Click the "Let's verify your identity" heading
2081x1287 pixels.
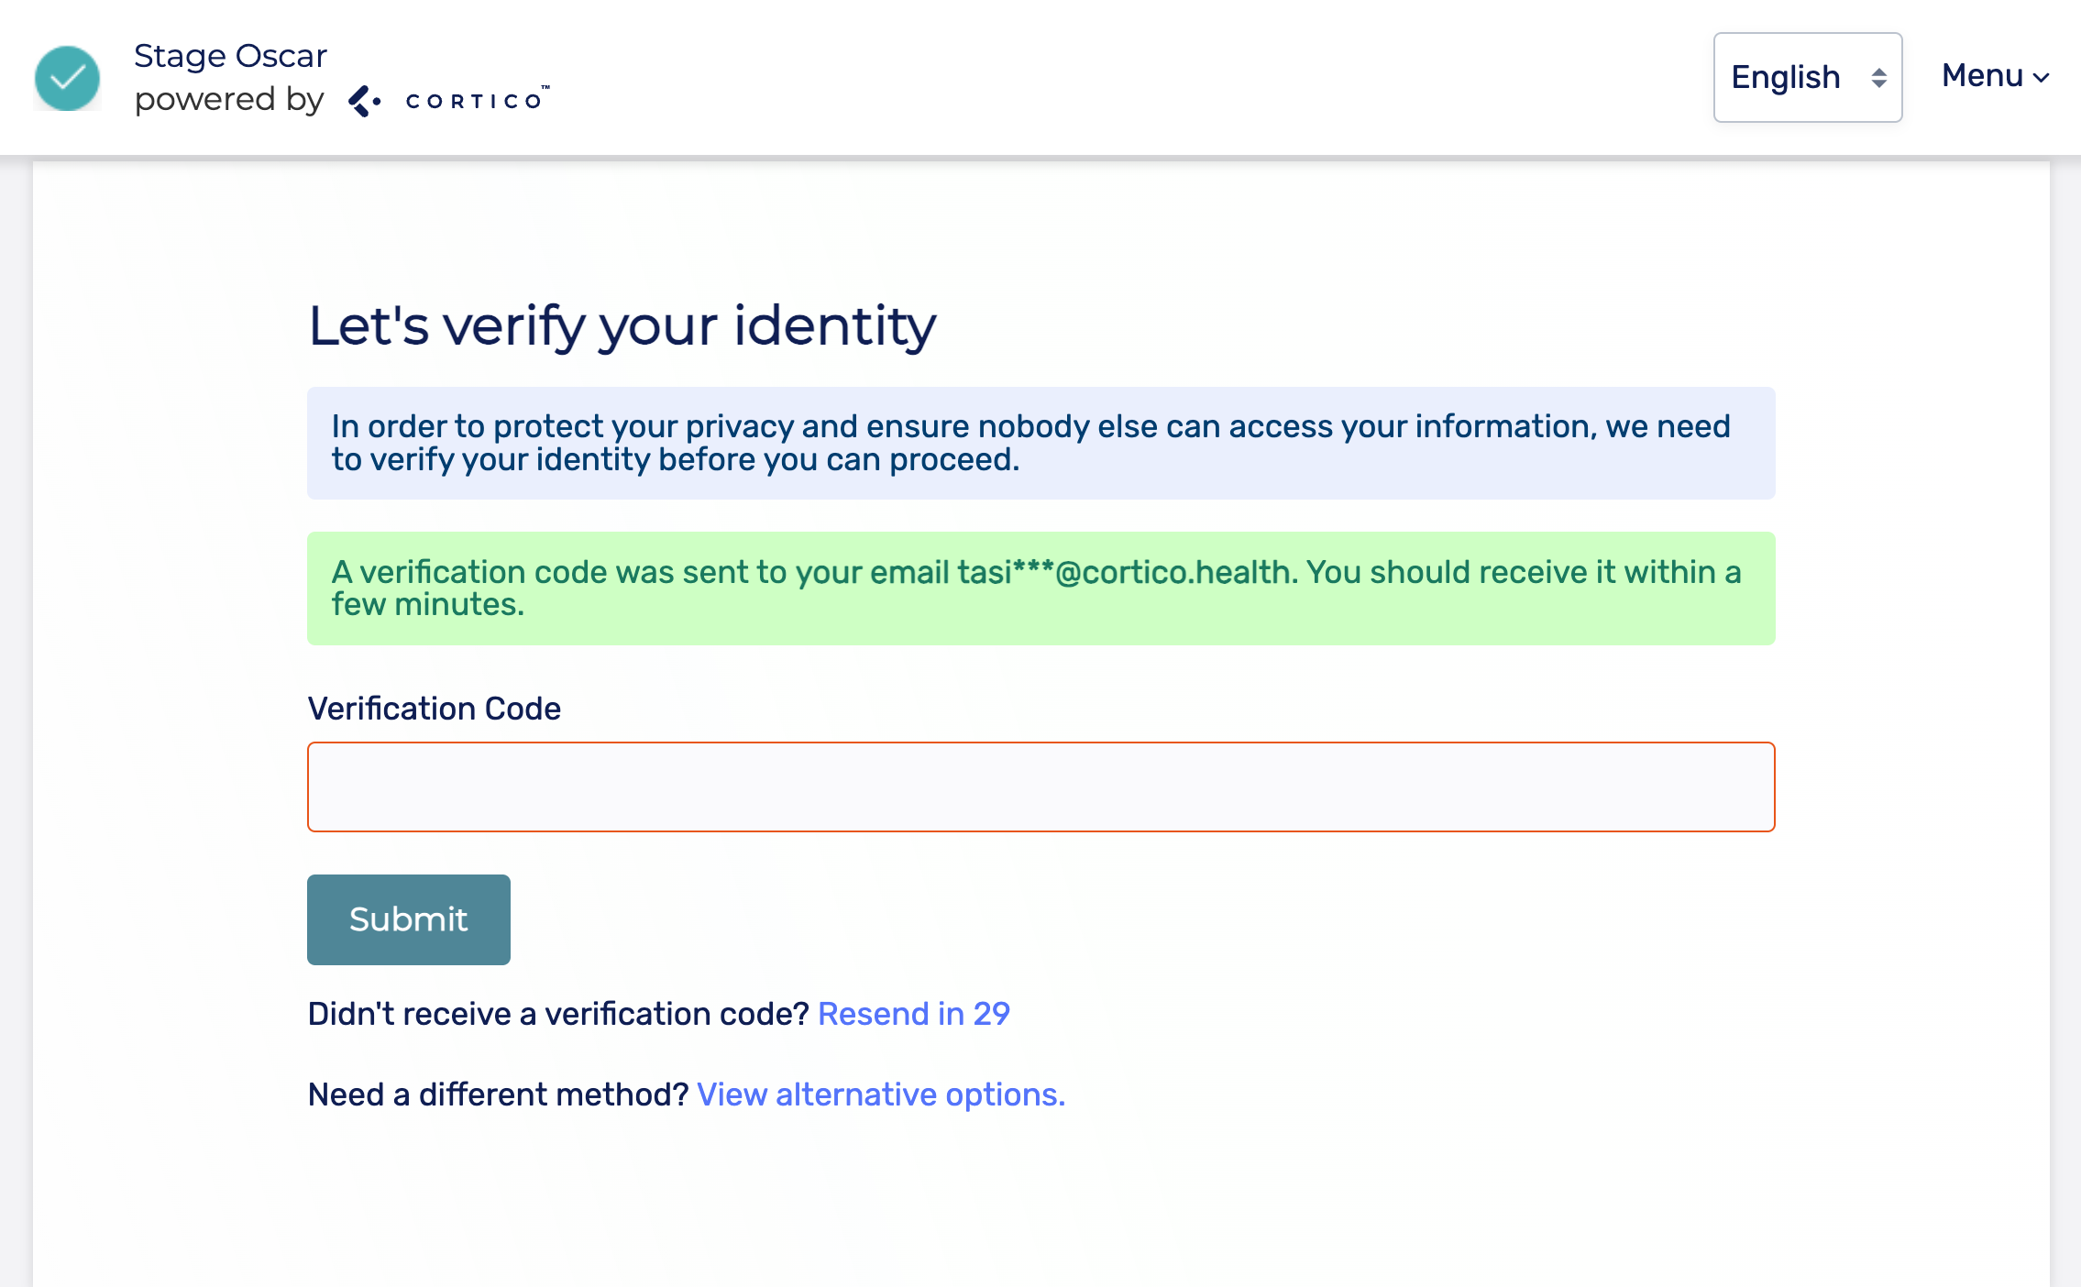(622, 325)
